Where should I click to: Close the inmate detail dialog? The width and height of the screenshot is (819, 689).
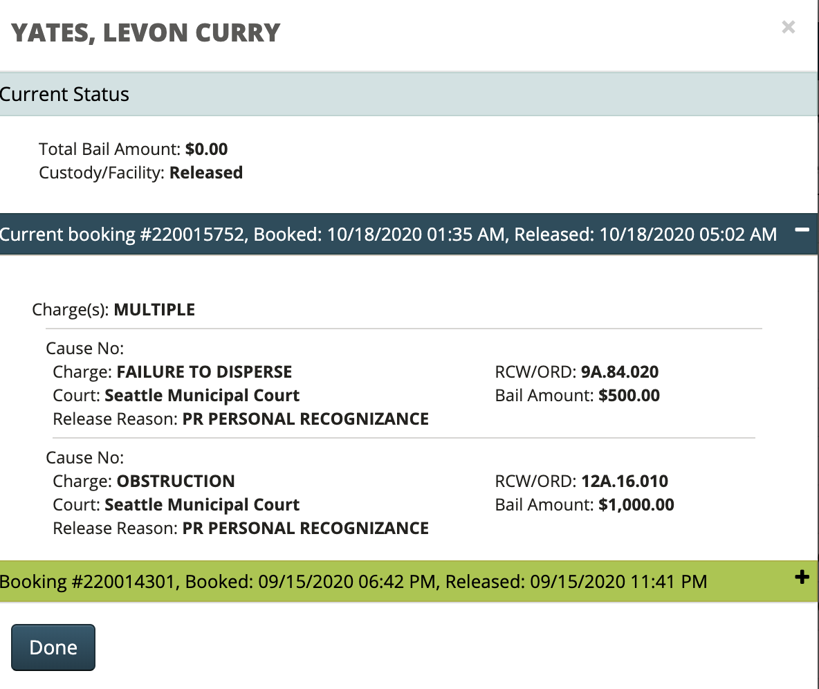click(x=788, y=27)
